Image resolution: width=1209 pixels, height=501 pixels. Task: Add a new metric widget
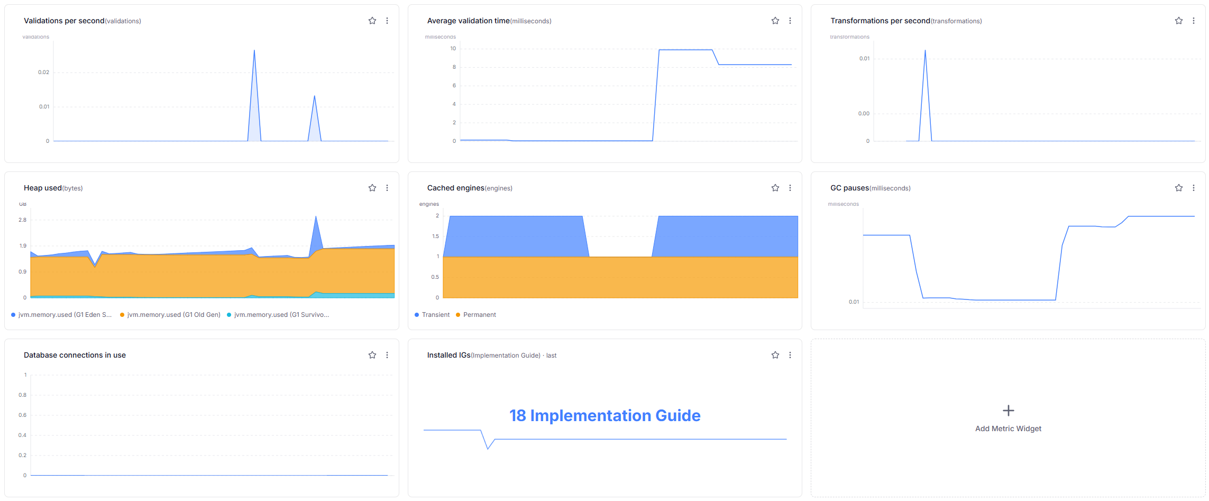(1008, 418)
